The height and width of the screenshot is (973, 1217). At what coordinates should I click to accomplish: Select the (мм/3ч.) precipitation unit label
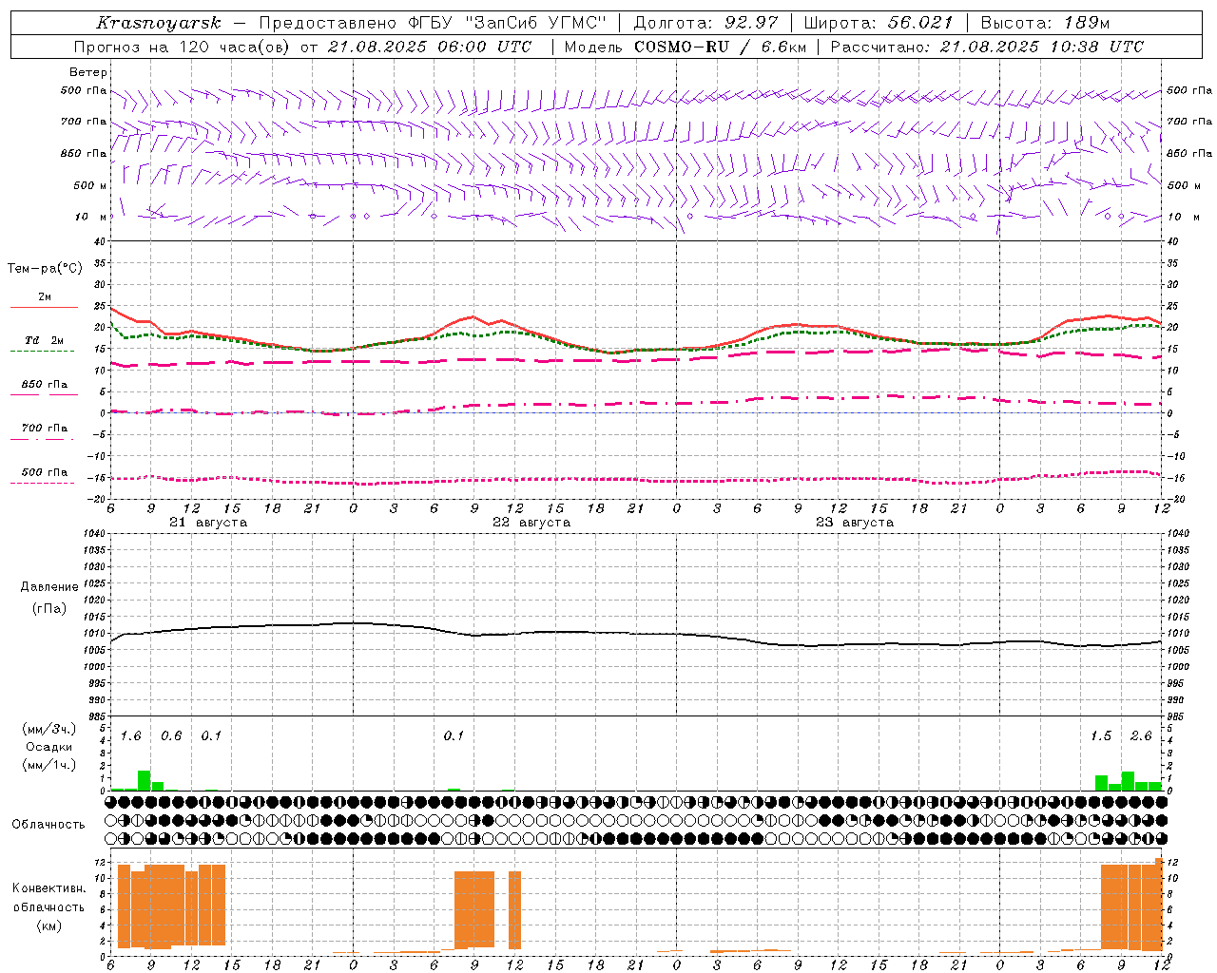[48, 729]
